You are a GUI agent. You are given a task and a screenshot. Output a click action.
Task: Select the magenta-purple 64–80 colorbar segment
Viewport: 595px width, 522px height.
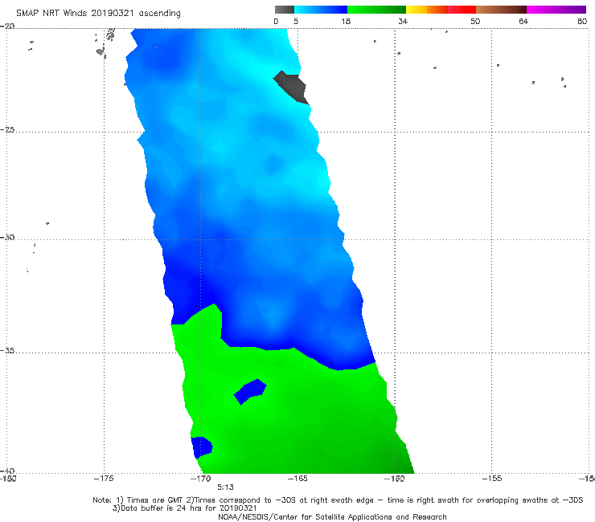tap(556, 10)
